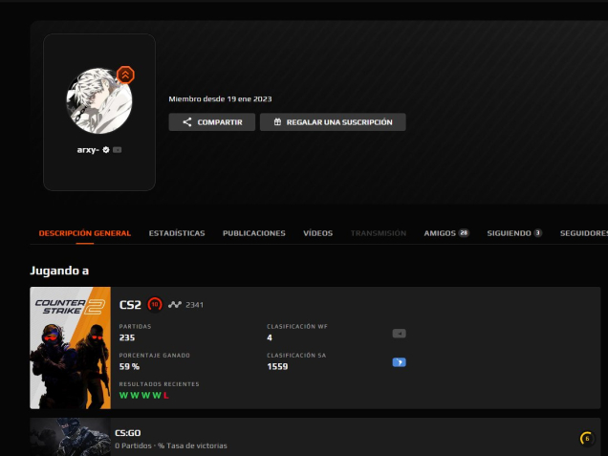Click the verified checkmark next to arxy-
Screen dimensions: 608x456
point(106,150)
